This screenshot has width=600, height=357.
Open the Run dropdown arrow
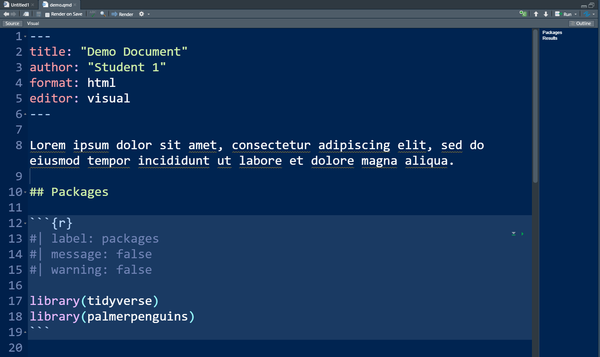pyautogui.click(x=575, y=14)
